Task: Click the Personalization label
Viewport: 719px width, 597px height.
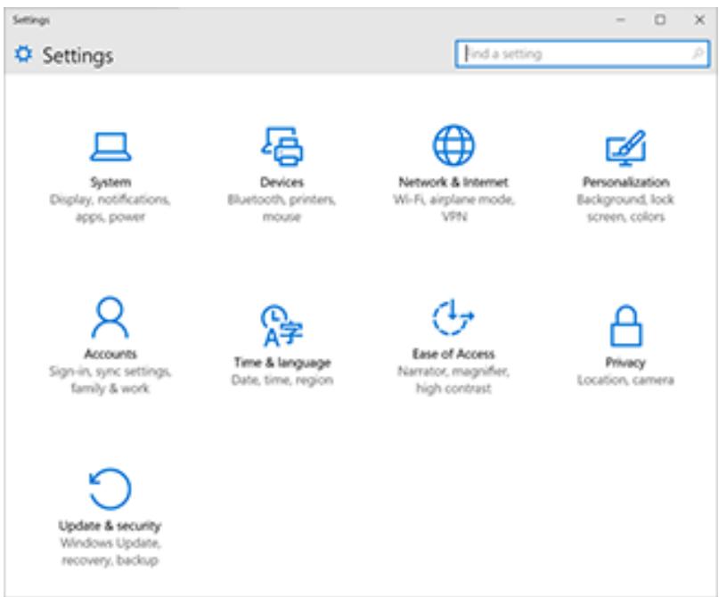Action: 626,182
